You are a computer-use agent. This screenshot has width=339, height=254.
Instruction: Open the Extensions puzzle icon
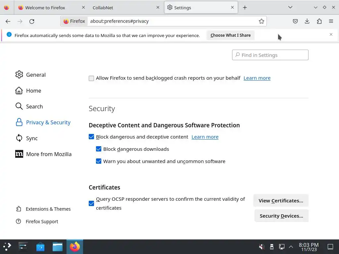coord(319,21)
